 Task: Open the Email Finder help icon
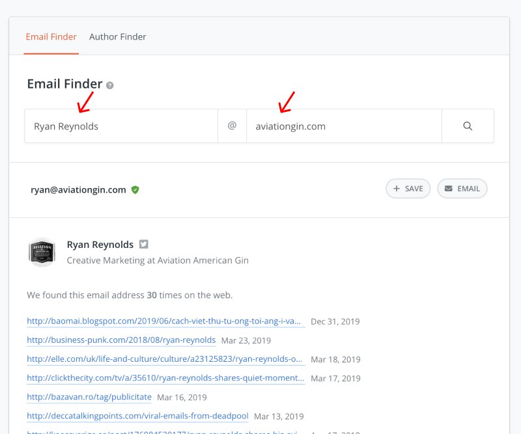(x=109, y=85)
